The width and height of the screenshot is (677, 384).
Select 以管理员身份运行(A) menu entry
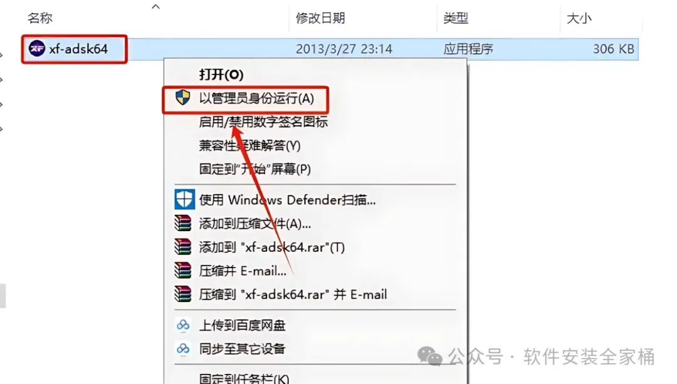[256, 98]
